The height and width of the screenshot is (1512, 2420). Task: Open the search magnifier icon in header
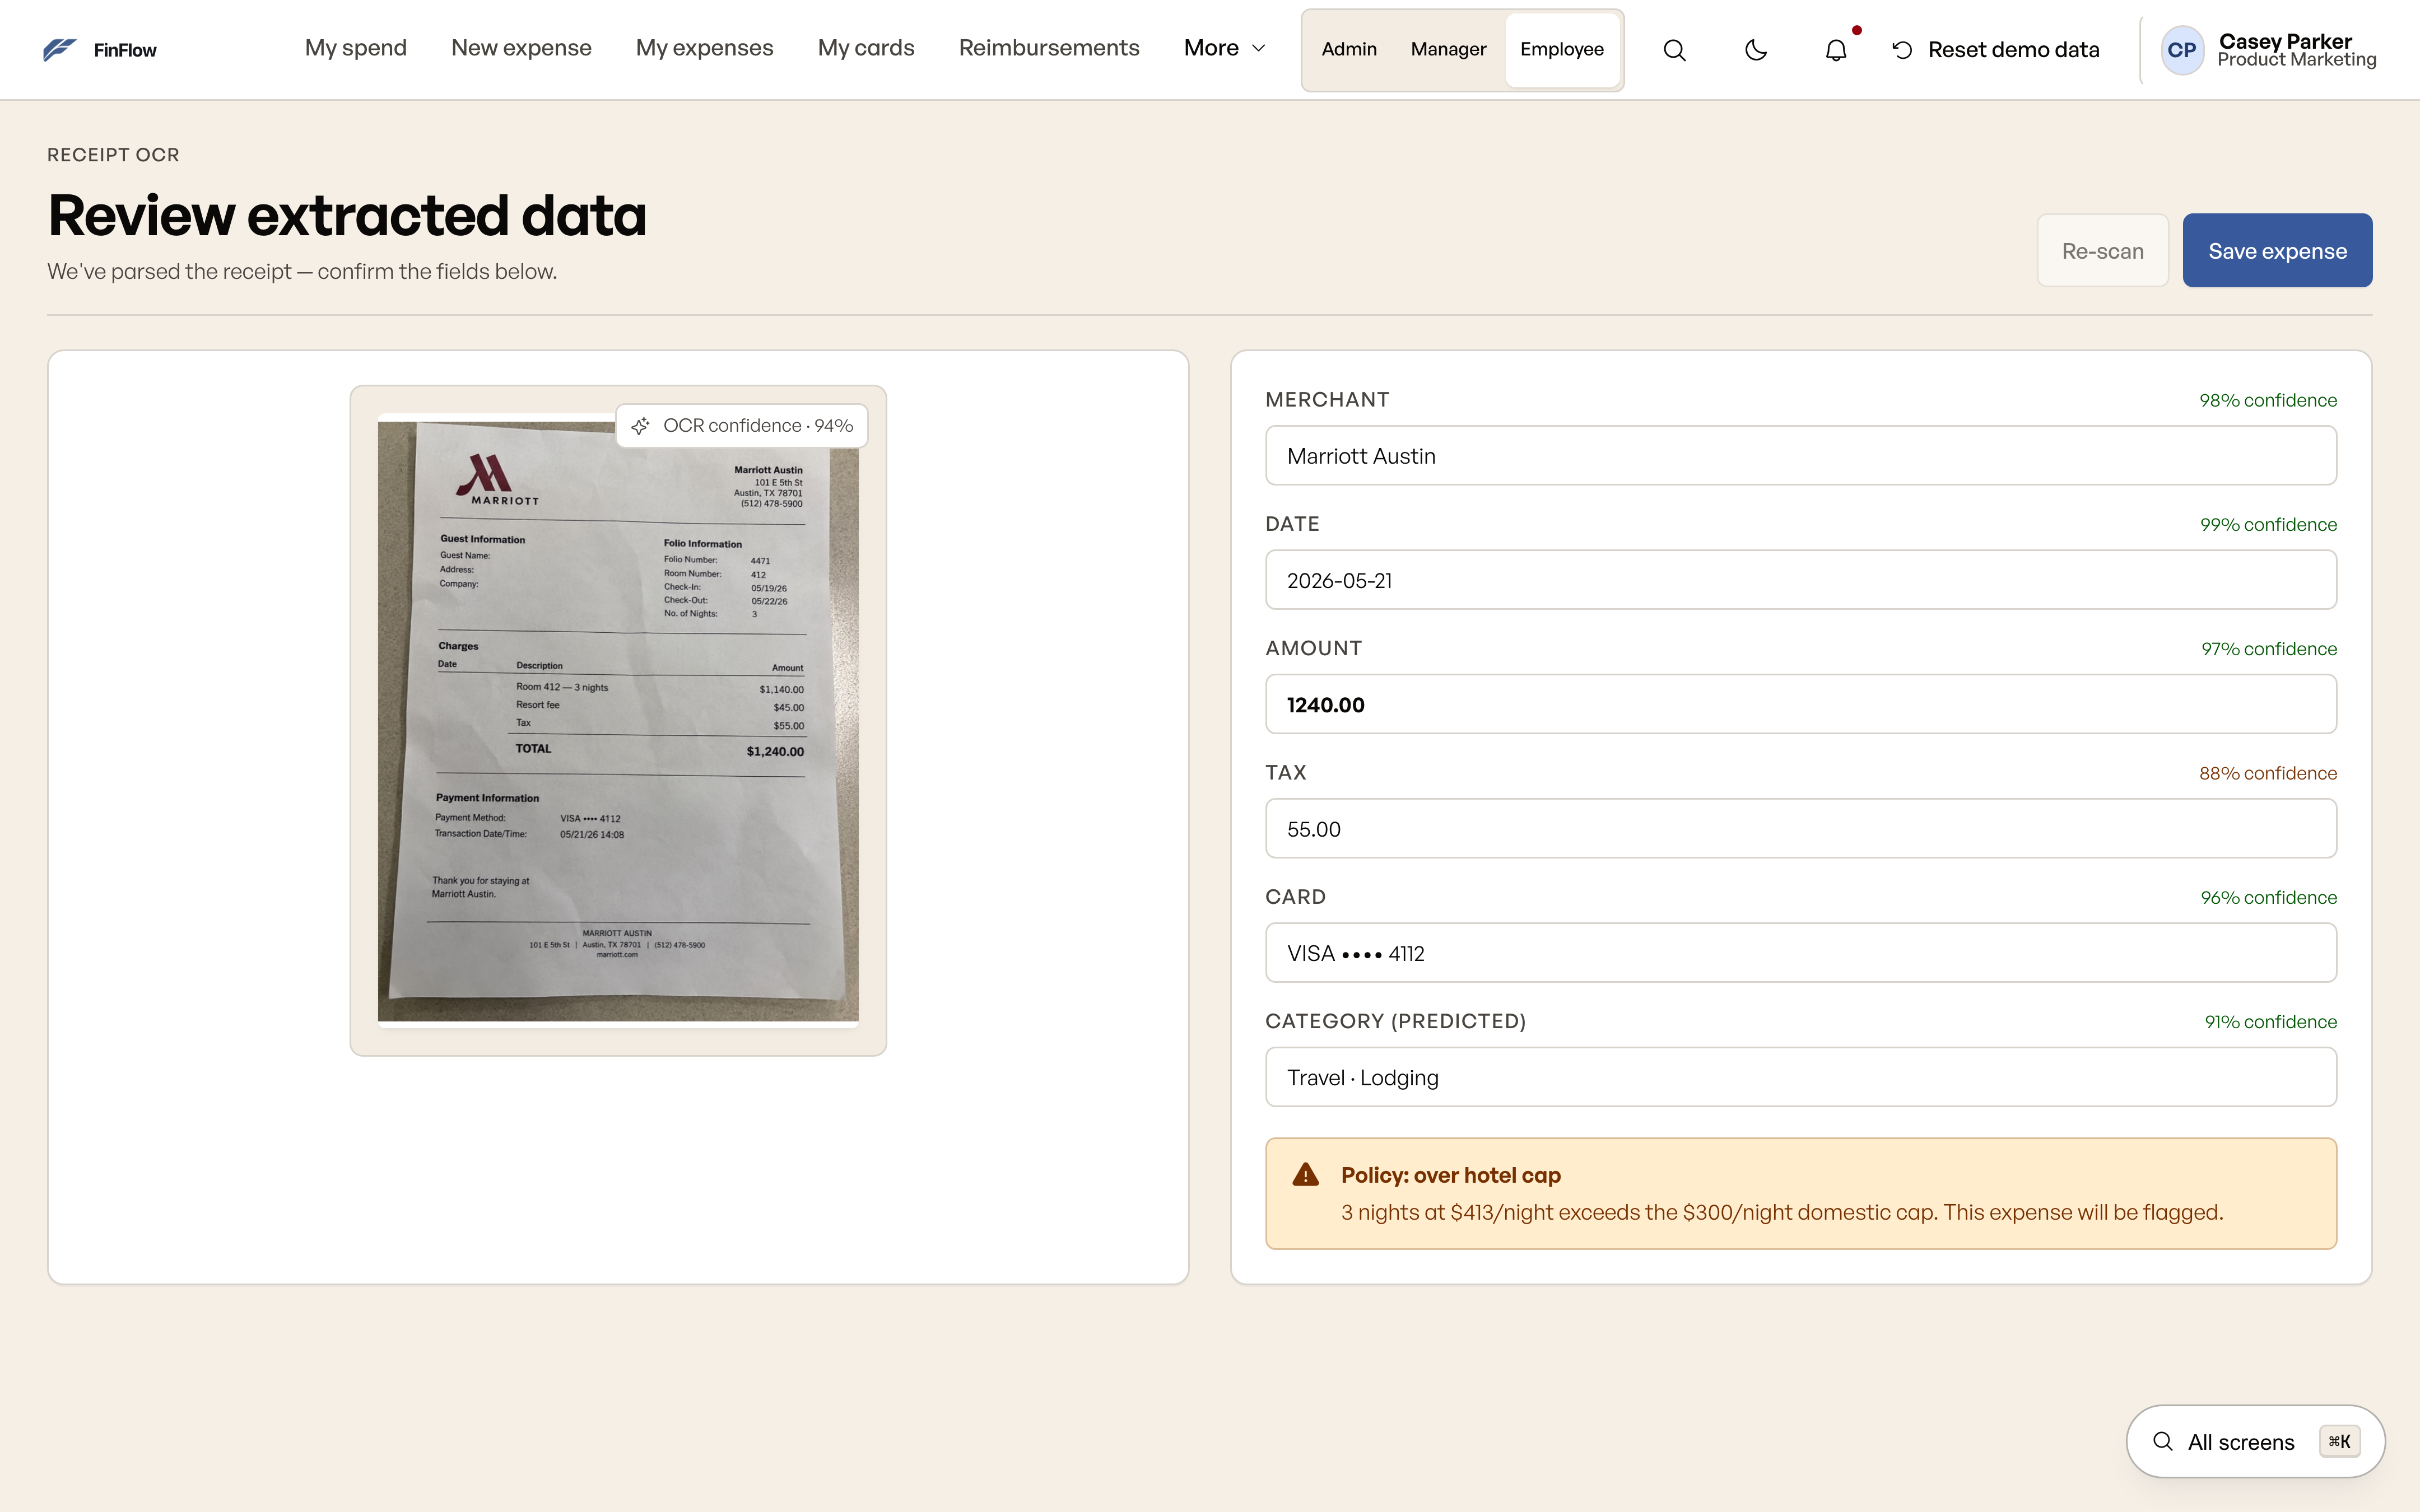pos(1675,50)
